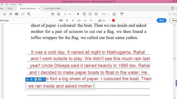Go to next page arrow
This screenshot has height=99, width=177.
click(59, 14)
